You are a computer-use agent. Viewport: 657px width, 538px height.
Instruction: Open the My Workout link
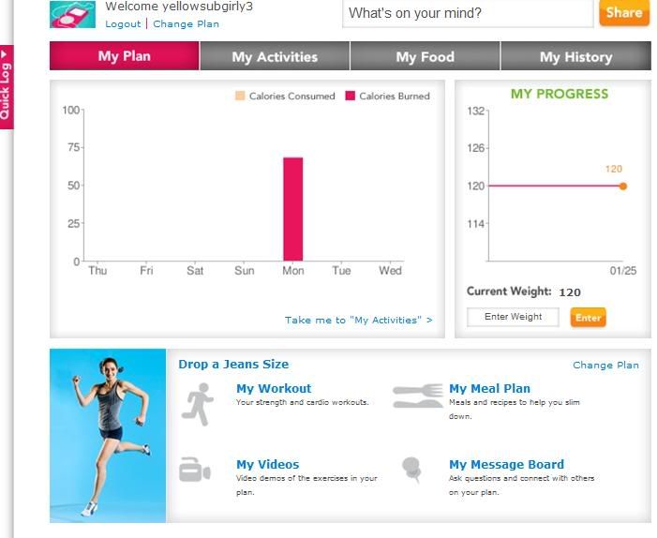pos(274,388)
